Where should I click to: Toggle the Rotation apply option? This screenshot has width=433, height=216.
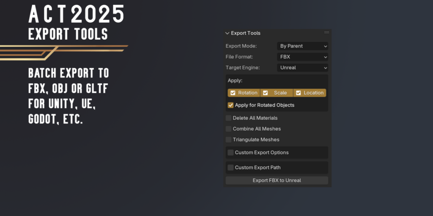pos(244,93)
